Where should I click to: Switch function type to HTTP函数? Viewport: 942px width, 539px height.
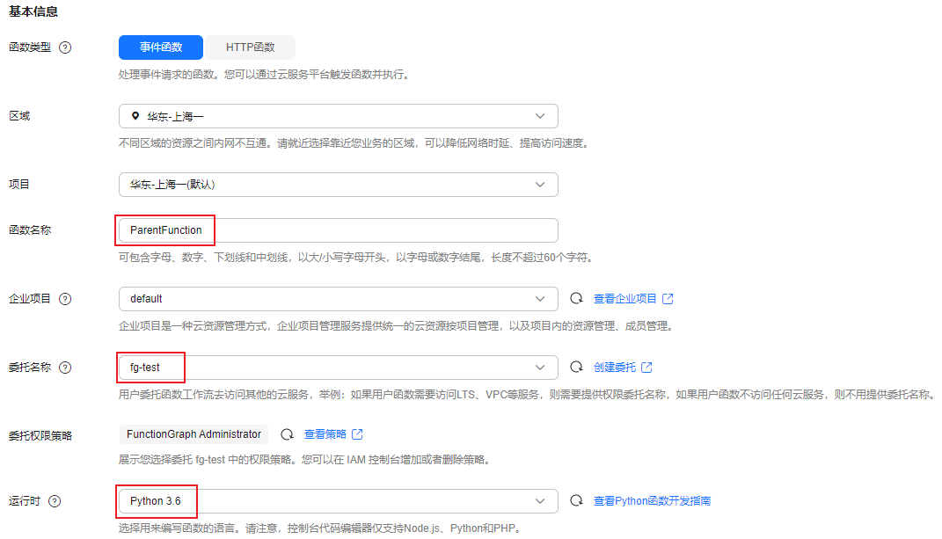[x=250, y=47]
